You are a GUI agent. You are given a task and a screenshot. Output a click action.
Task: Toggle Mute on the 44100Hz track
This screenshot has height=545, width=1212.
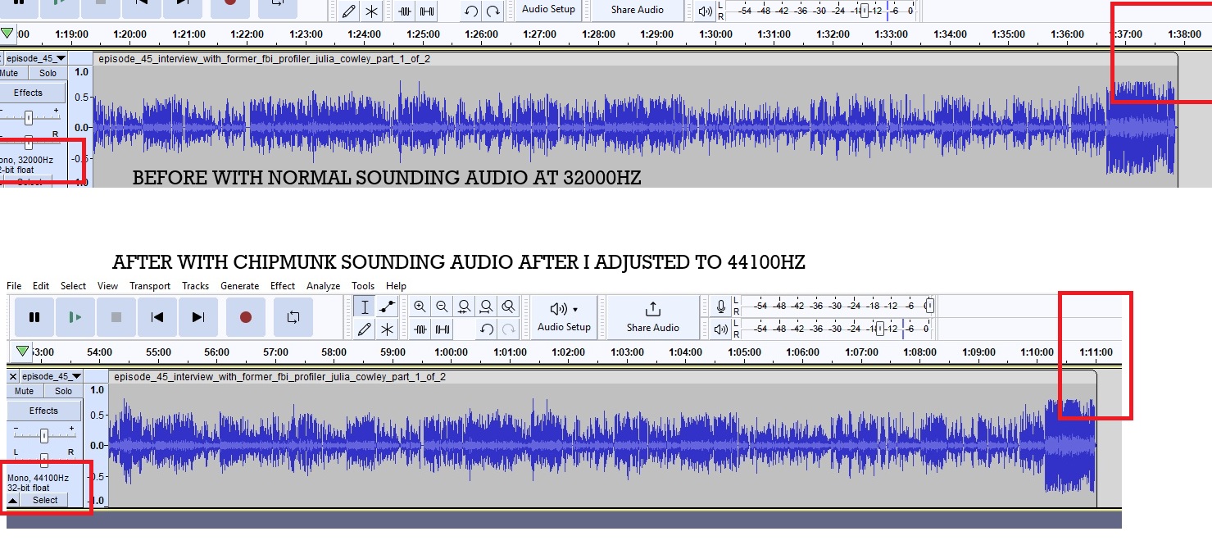25,391
